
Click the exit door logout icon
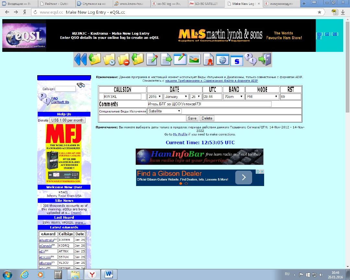(x=265, y=59)
